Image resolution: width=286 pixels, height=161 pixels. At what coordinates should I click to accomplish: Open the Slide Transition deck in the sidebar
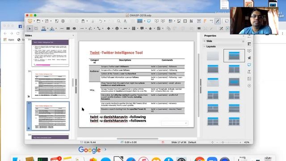pos(249,51)
